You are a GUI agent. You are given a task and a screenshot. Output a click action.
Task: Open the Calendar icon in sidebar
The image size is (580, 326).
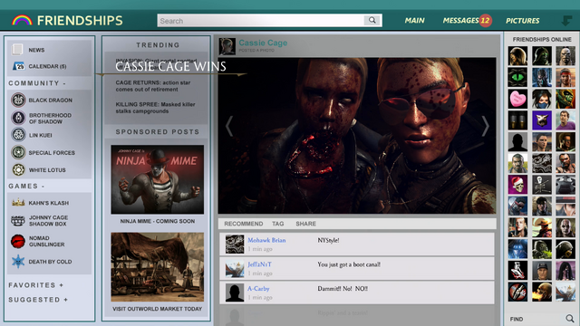[x=18, y=66]
